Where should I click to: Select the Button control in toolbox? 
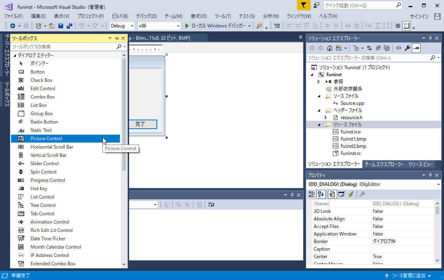click(x=66, y=72)
